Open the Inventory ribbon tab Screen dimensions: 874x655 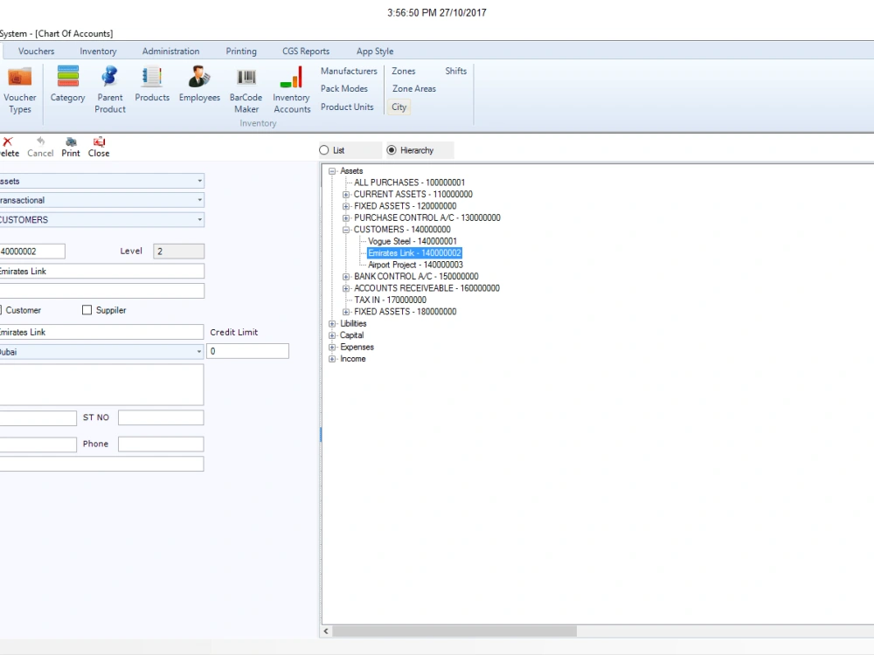tap(98, 52)
